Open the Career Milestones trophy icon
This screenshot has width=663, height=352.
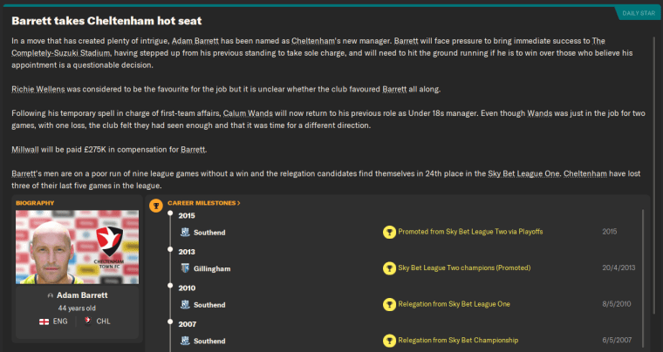click(156, 206)
